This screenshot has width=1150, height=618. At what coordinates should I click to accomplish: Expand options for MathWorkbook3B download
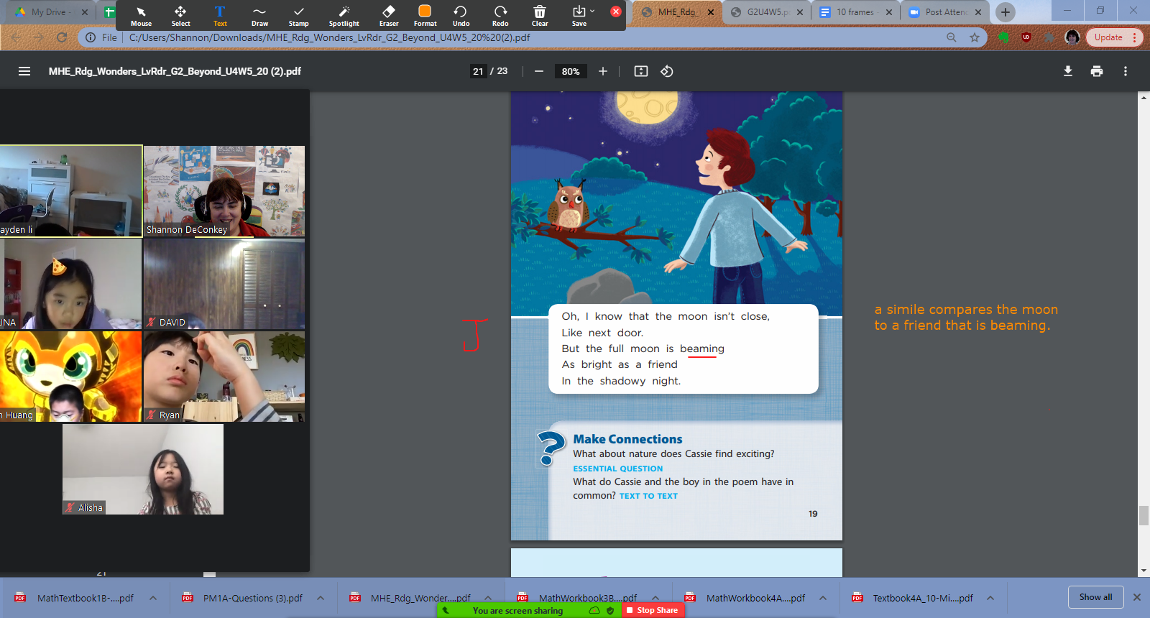655,598
